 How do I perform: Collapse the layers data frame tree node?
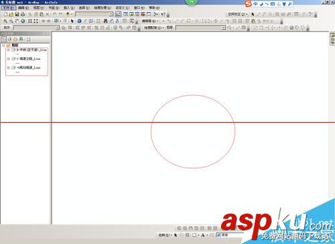[x=3, y=45]
